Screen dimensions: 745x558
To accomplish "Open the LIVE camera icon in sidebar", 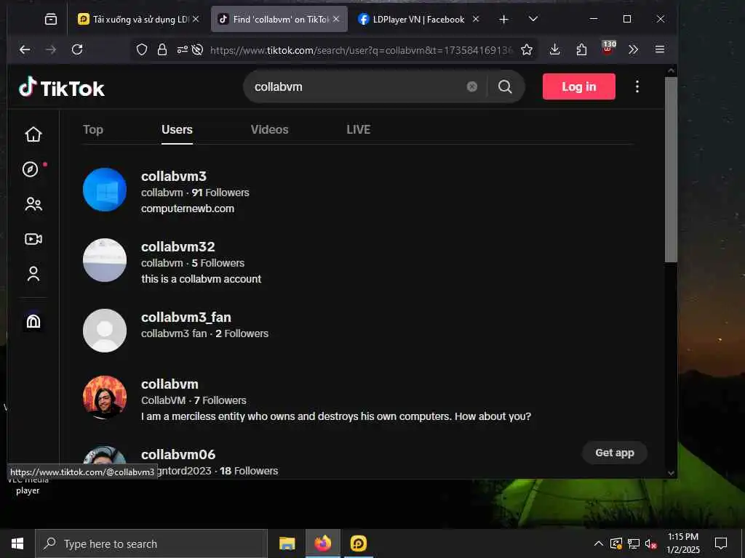I will (33, 238).
